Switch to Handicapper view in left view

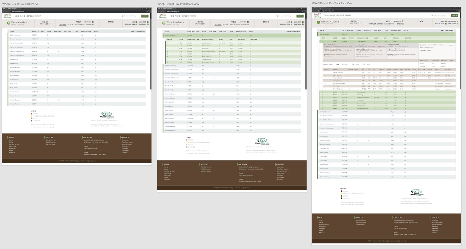80,25
